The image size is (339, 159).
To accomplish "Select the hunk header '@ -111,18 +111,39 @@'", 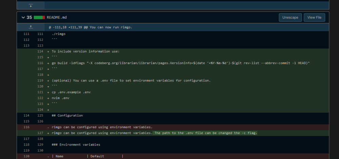I will point(68,27).
